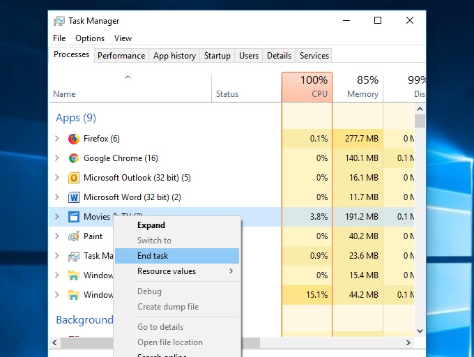Expand the Google Chrome (16) process group
This screenshot has height=357, width=474.
(57, 158)
